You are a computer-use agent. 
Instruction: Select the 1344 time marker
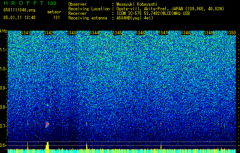pos(95,33)
